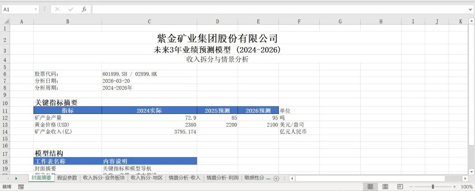Viewport: 475px width, 191px height.
Task: Click the enter checkmark formula icon
Action: 71,9
